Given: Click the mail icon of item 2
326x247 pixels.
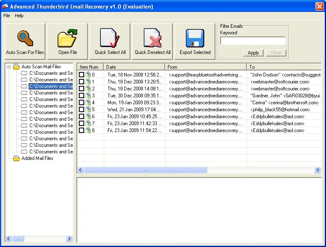Looking at the screenshot, I should coord(88,88).
